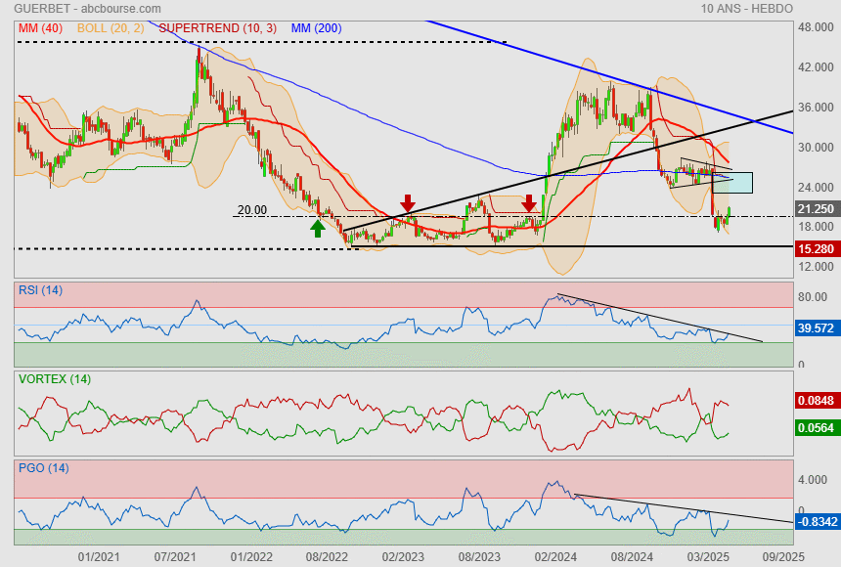Select the MM (40) indicator label
This screenshot has width=841, height=567.
[x=40, y=28]
